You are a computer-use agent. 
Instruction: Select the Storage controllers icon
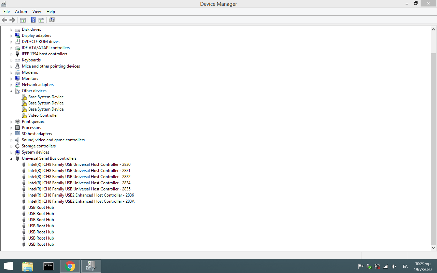tap(17, 146)
